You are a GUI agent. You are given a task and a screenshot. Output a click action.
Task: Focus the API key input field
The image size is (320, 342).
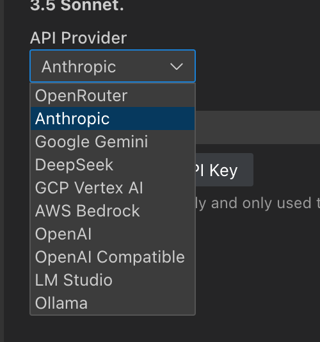click(258, 127)
